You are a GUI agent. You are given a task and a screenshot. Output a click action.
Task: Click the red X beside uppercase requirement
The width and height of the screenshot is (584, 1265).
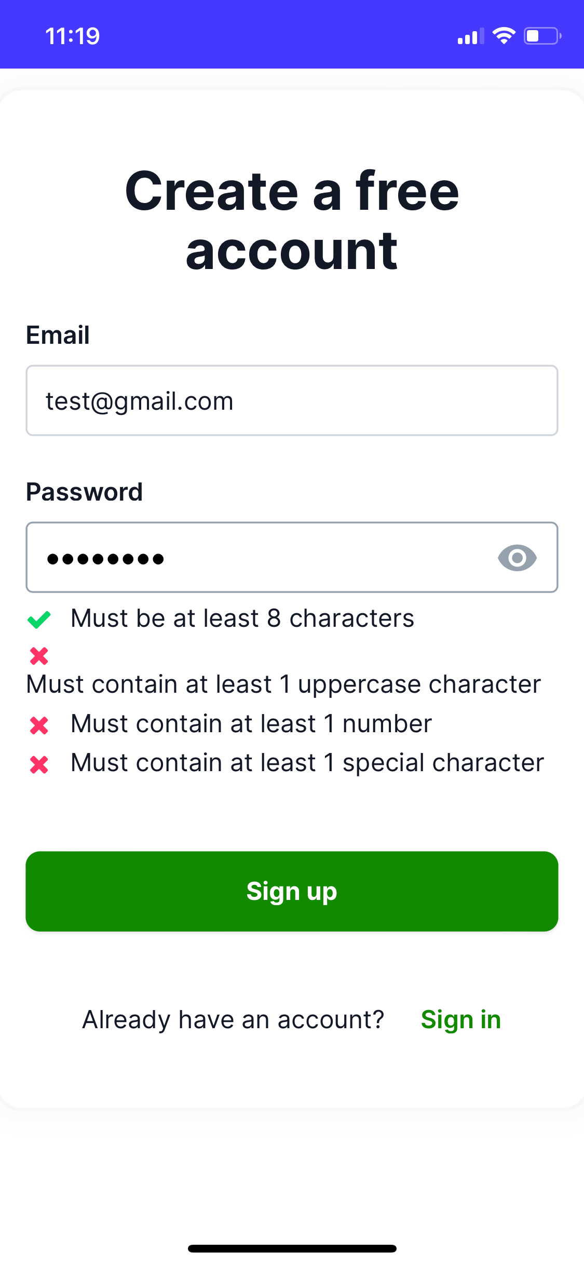39,656
